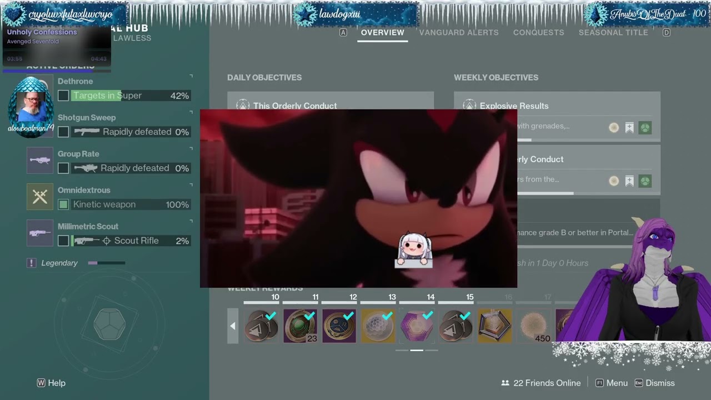
Task: Select the Dethrone order title
Action: 76,81
